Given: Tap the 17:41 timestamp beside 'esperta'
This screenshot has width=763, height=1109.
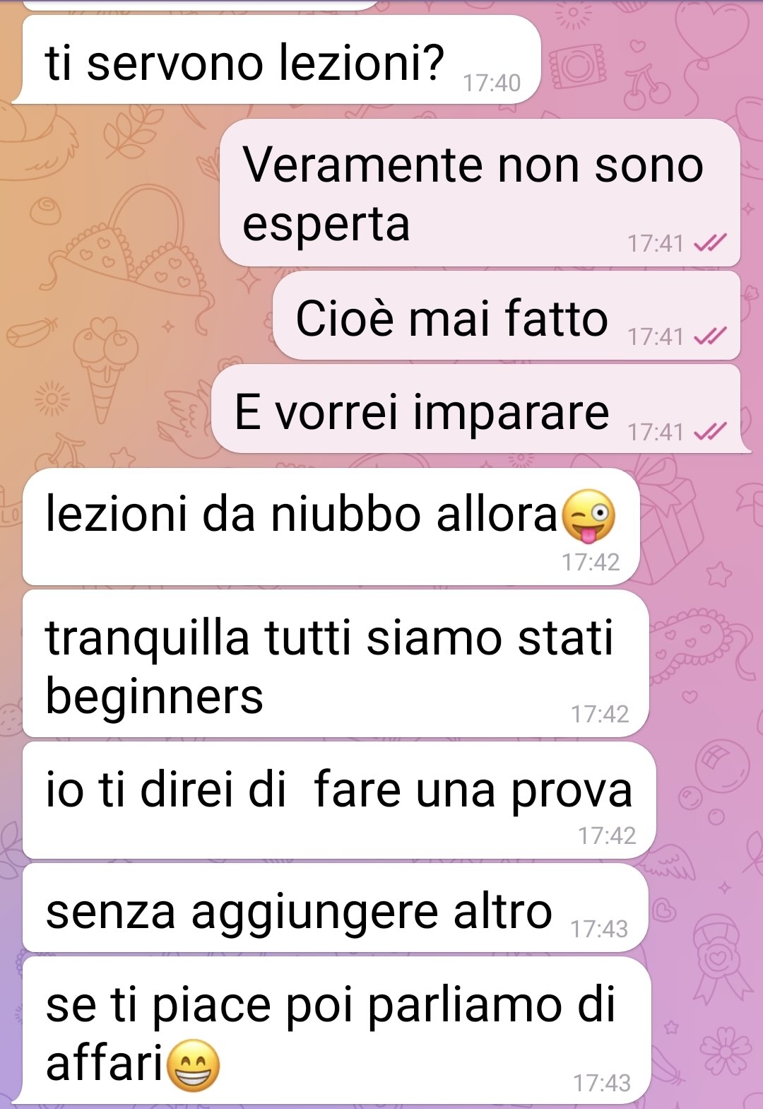Looking at the screenshot, I should [x=656, y=244].
